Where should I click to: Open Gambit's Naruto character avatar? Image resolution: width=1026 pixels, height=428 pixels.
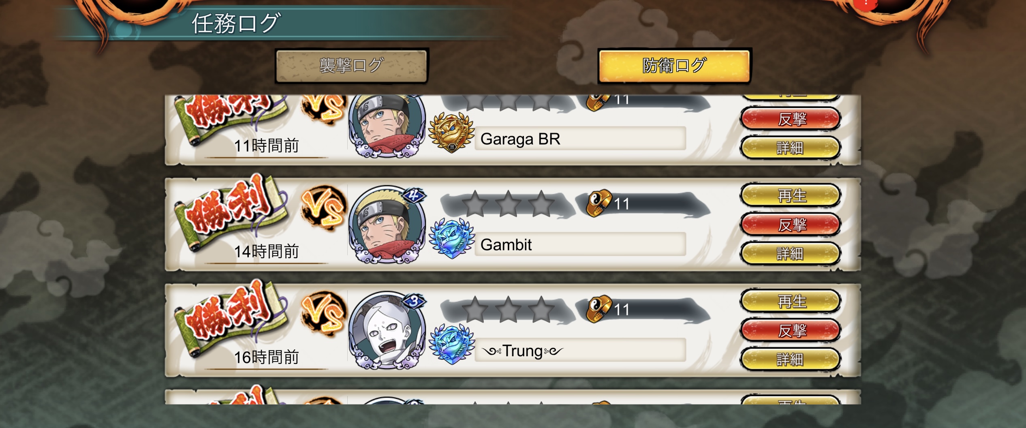(387, 225)
